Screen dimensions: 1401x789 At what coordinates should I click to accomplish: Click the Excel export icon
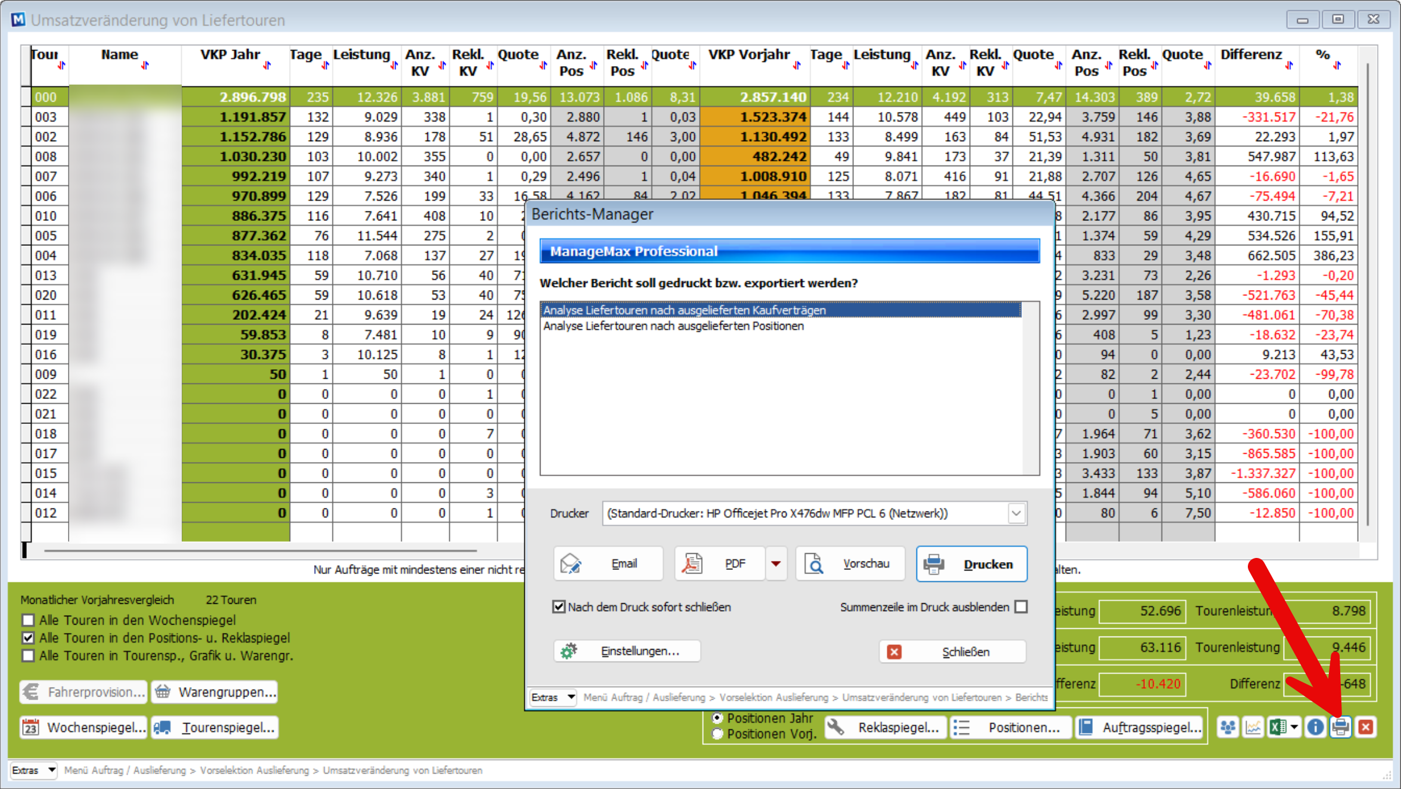click(x=1277, y=727)
